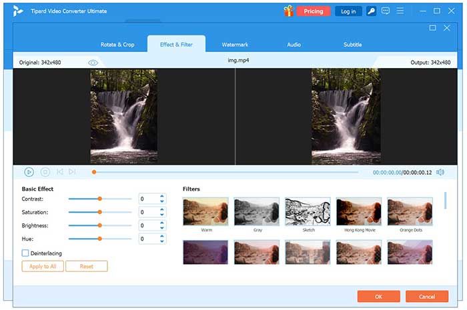
Task: Enable the Deinterlacing checkbox
Action: point(25,253)
